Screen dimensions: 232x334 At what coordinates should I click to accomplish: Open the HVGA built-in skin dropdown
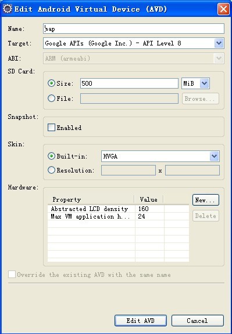click(214, 156)
